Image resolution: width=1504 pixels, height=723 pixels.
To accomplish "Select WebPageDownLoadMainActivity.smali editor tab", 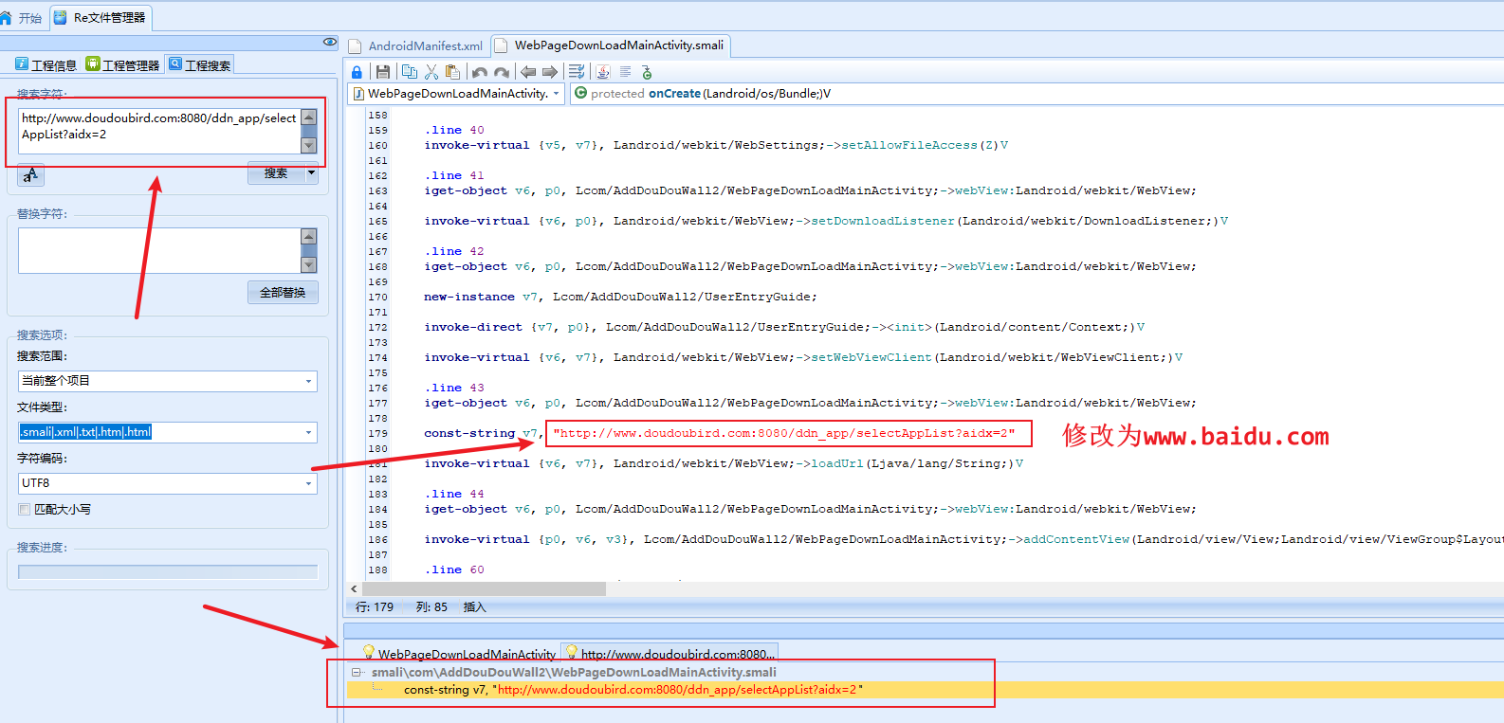I will point(612,45).
